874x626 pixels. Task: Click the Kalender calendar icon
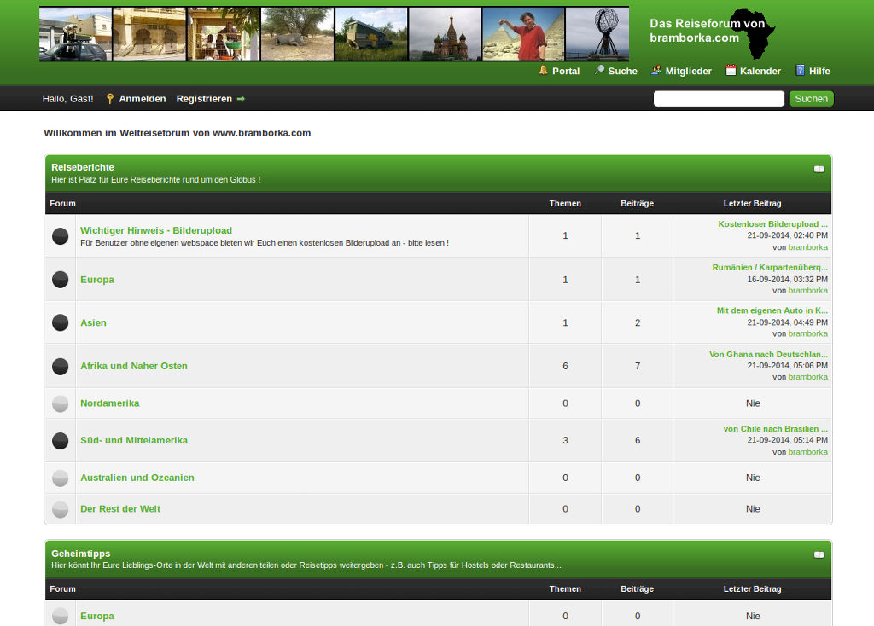[x=731, y=71]
